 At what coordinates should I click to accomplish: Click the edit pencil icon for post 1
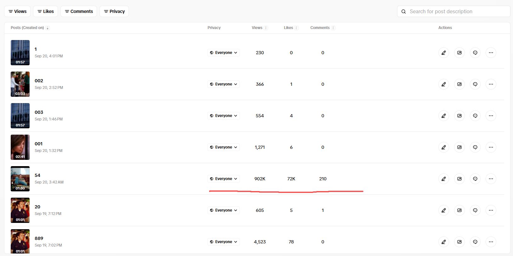443,53
